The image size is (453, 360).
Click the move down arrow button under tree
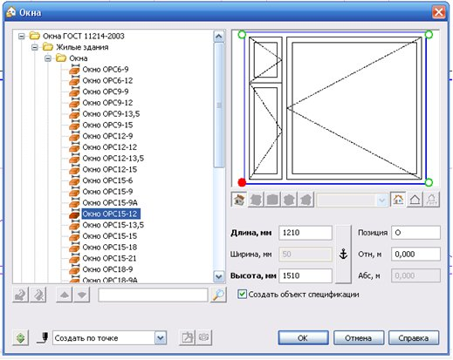(82, 295)
